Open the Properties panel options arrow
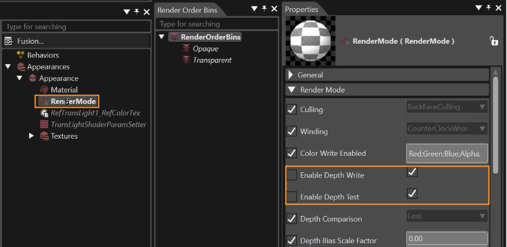 pyautogui.click(x=478, y=8)
